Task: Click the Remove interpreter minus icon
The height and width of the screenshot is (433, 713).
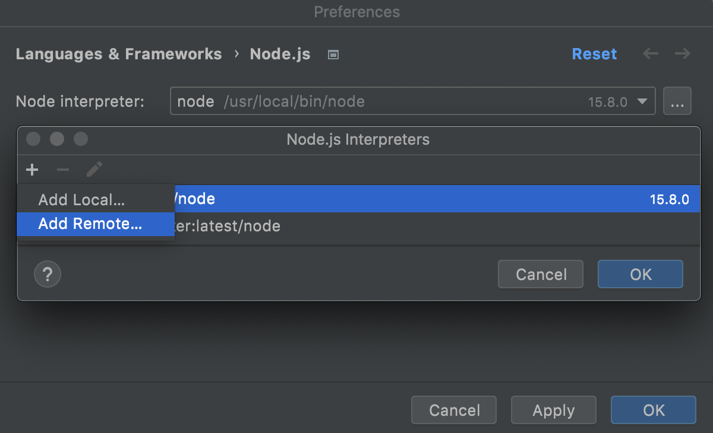Action: 63,170
